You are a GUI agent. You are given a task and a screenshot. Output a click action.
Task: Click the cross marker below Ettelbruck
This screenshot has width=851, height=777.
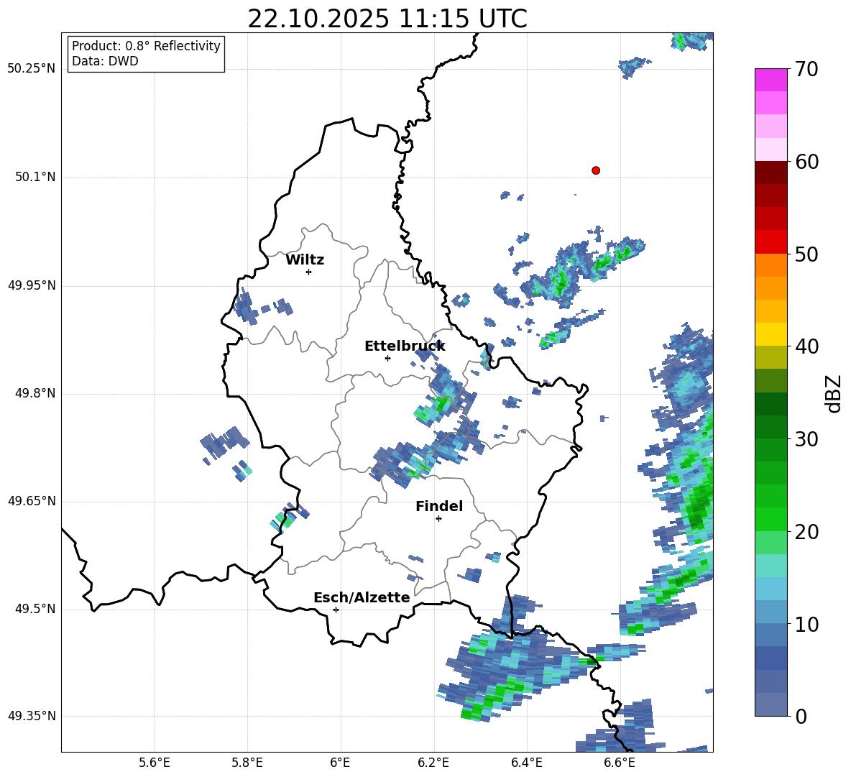387,358
